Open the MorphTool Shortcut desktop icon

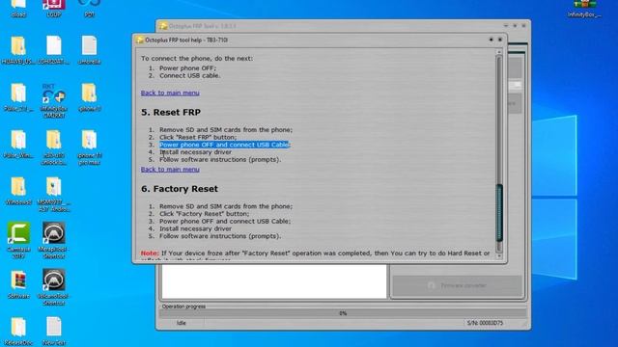coord(54,240)
